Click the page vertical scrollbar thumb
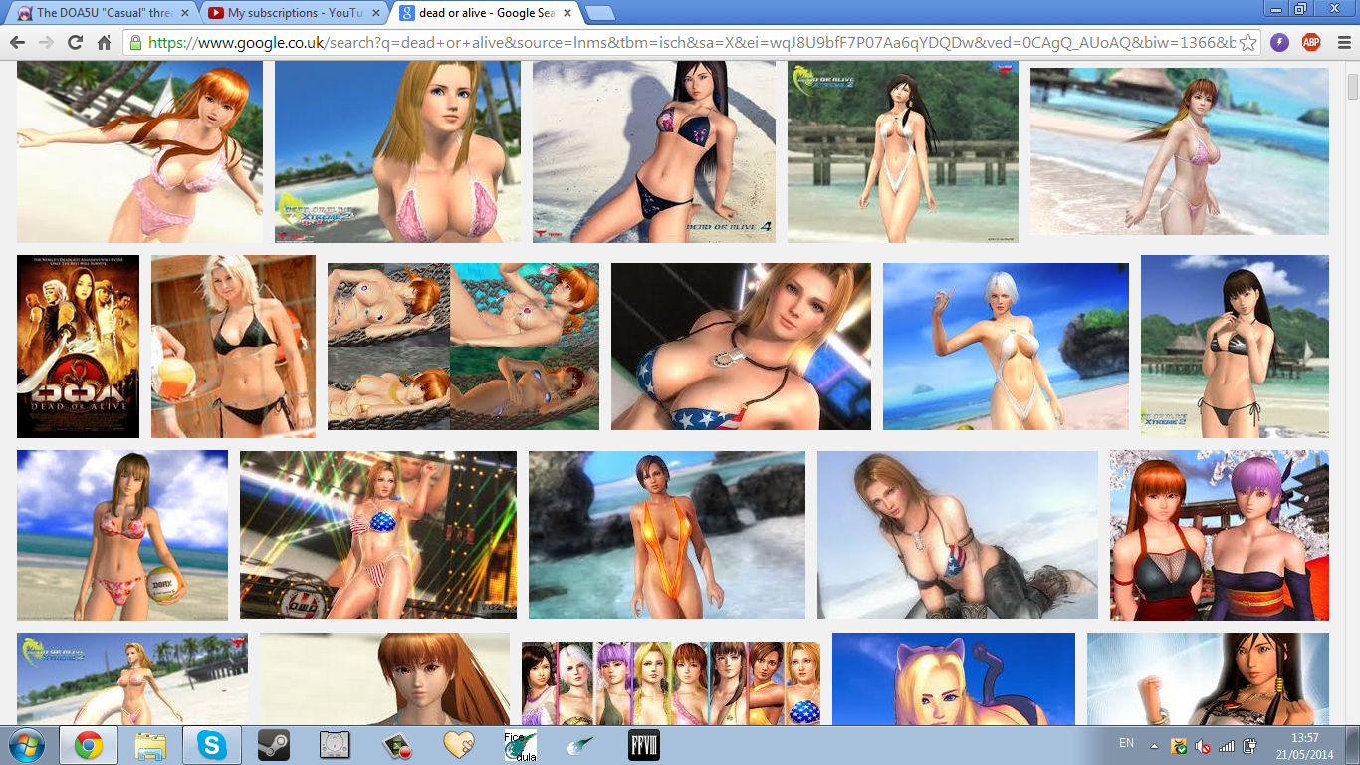 coord(1352,86)
